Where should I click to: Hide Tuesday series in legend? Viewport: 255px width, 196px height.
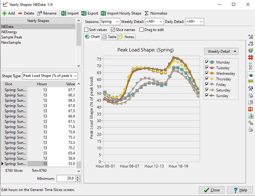pyautogui.click(x=207, y=67)
